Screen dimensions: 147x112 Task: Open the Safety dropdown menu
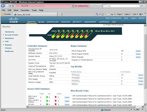point(127,14)
